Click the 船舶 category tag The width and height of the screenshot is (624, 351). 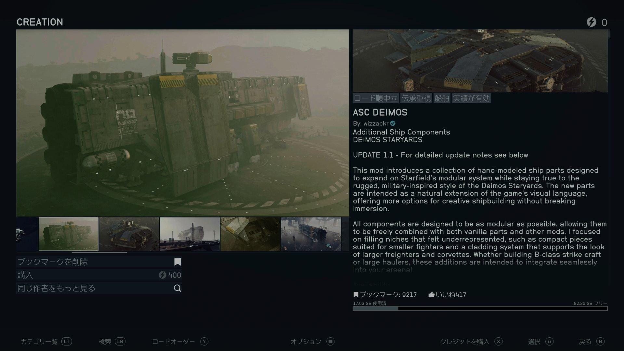442,98
